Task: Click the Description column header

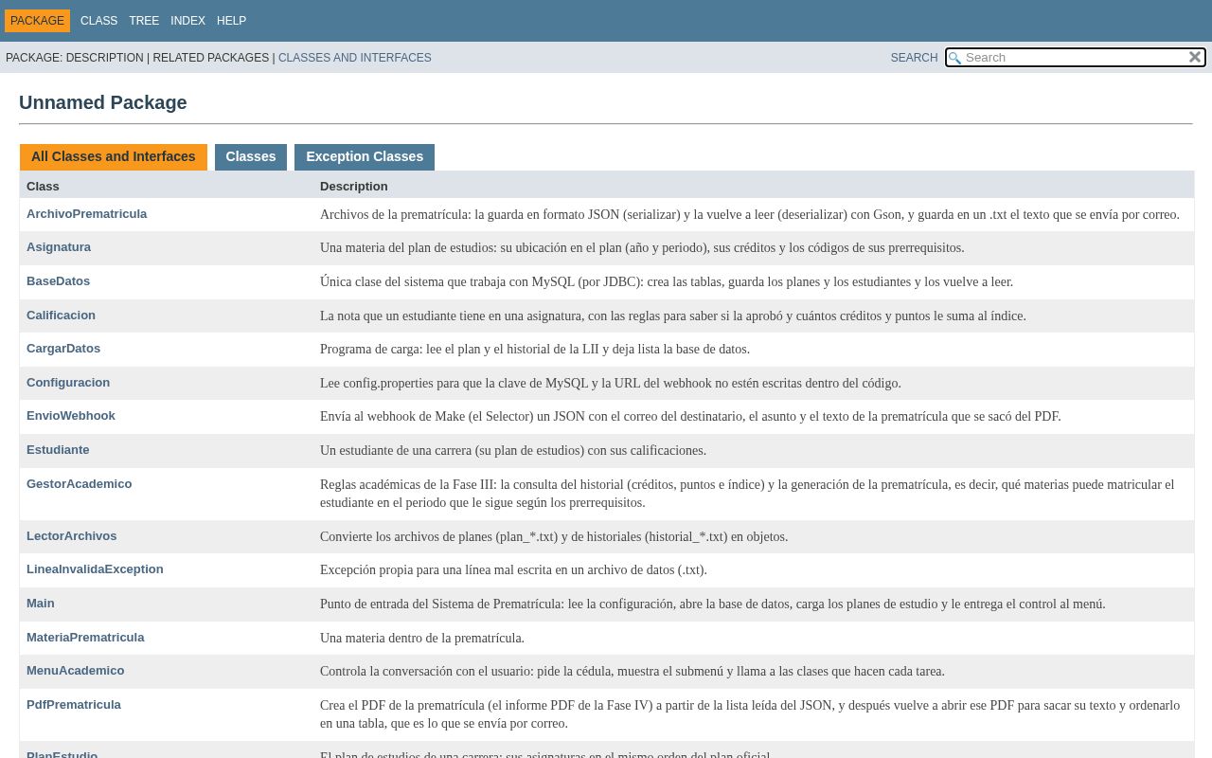Action: coord(354,187)
